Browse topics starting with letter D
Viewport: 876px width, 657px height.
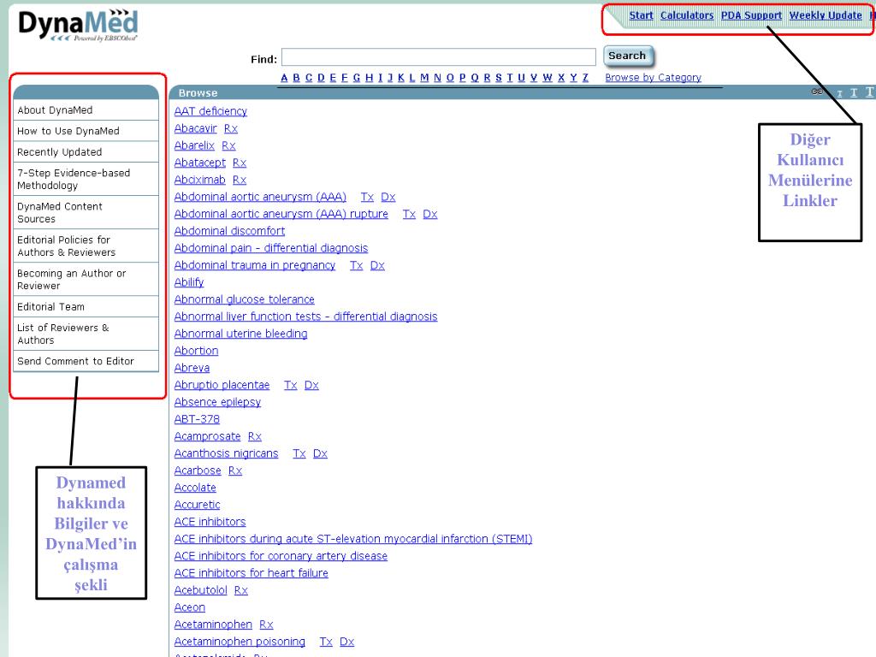322,78
